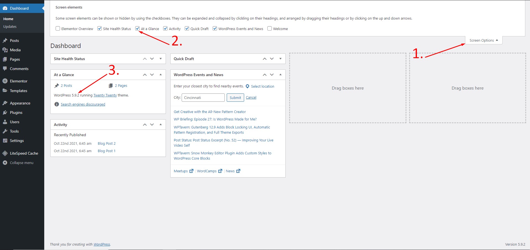
Task: Open the Updates submenu item
Action: [10, 26]
